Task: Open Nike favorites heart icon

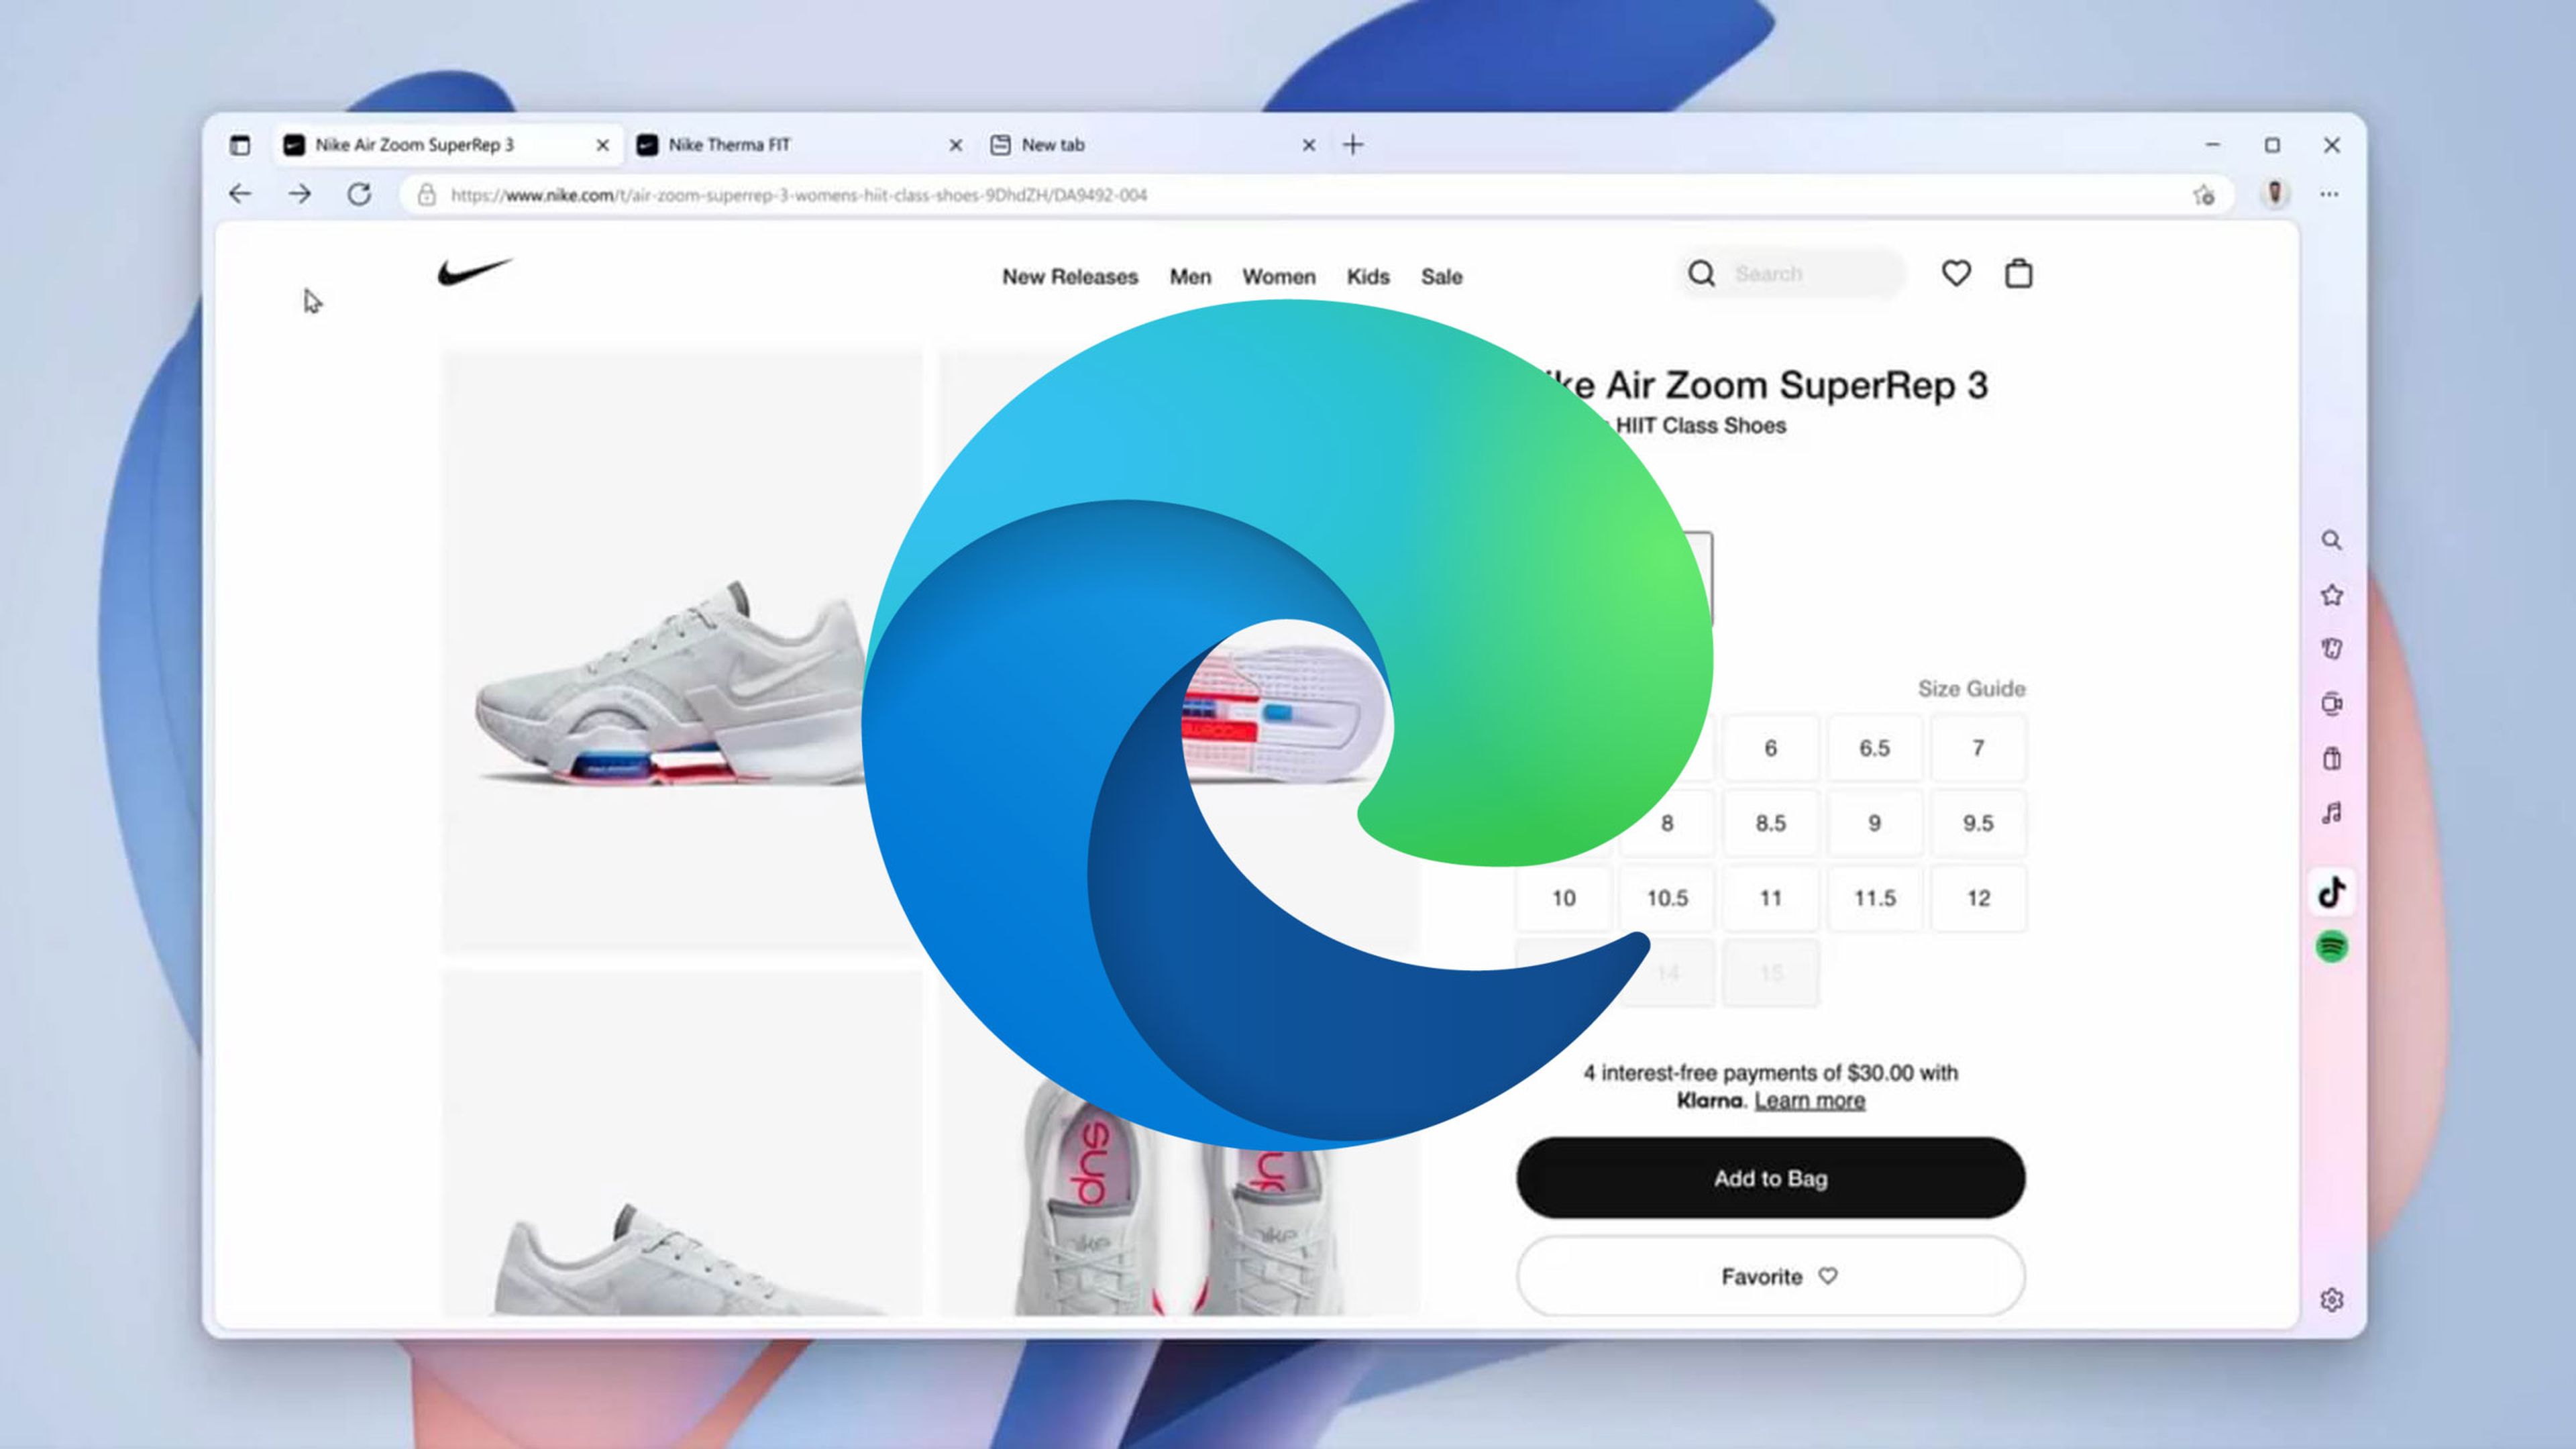Action: [1956, 273]
